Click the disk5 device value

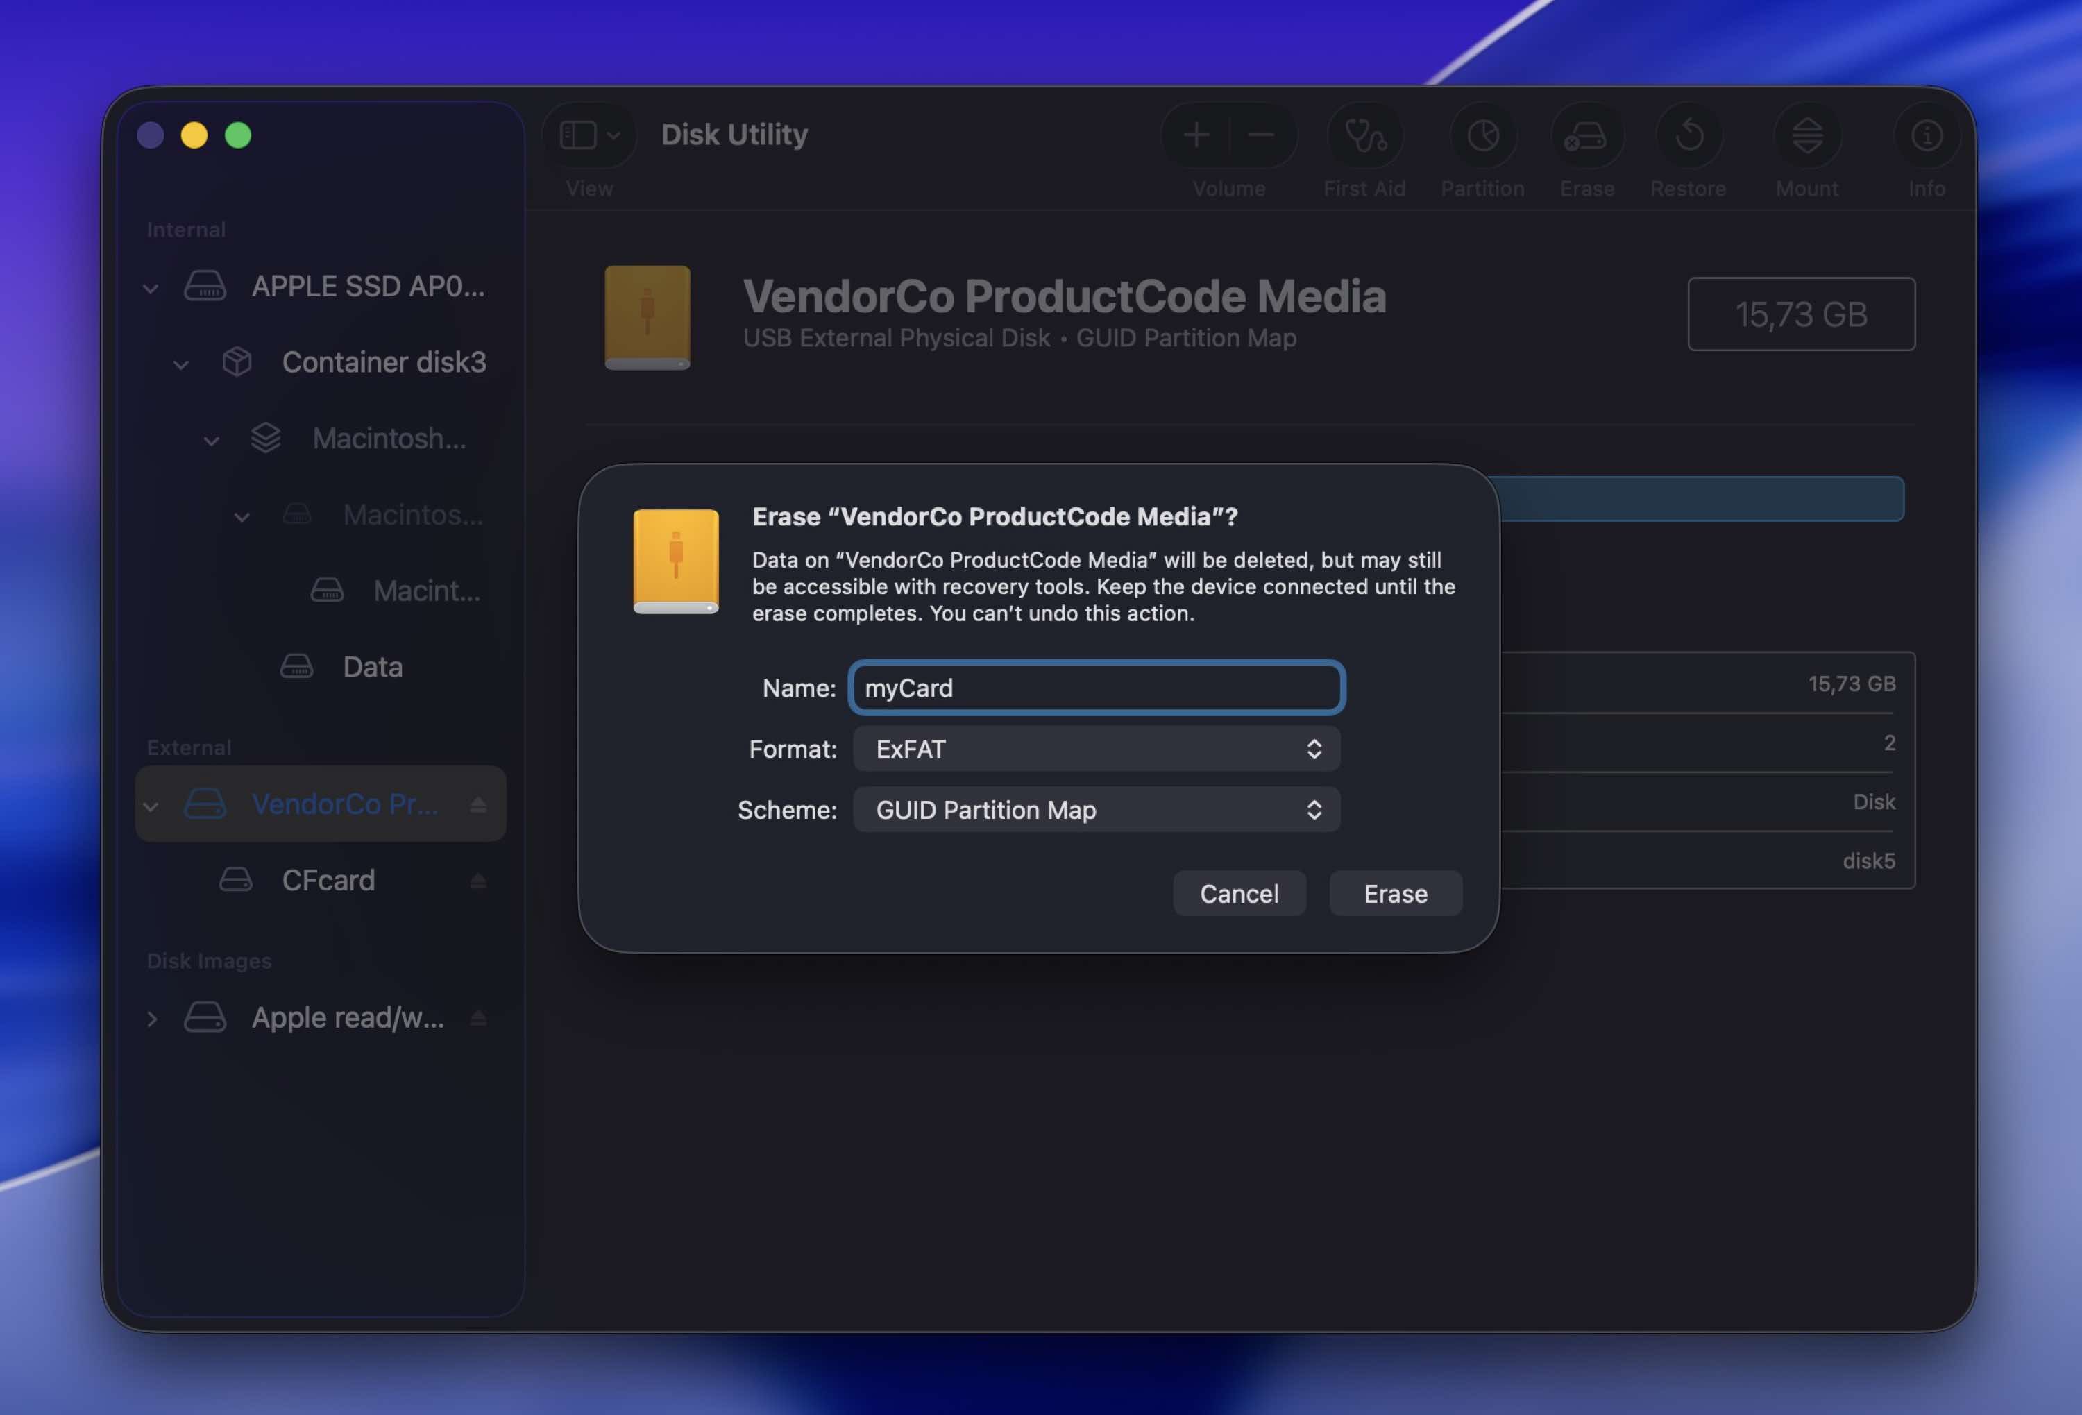(x=1869, y=861)
